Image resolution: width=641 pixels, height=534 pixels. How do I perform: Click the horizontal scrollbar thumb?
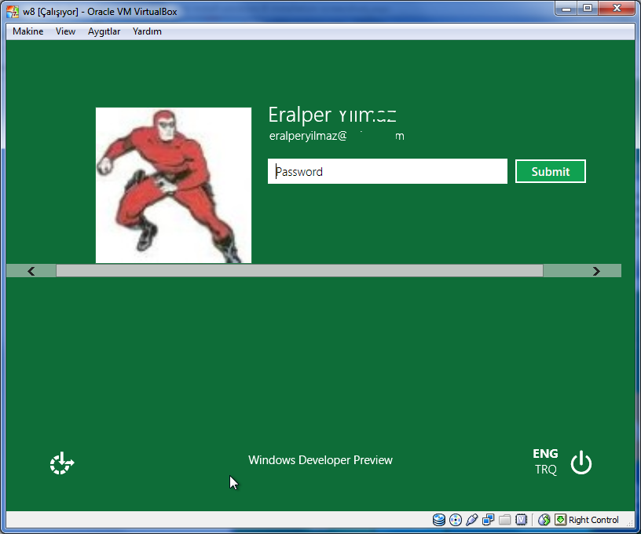pos(299,271)
